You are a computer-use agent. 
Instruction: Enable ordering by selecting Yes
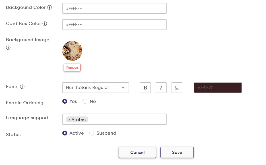pos(65,101)
